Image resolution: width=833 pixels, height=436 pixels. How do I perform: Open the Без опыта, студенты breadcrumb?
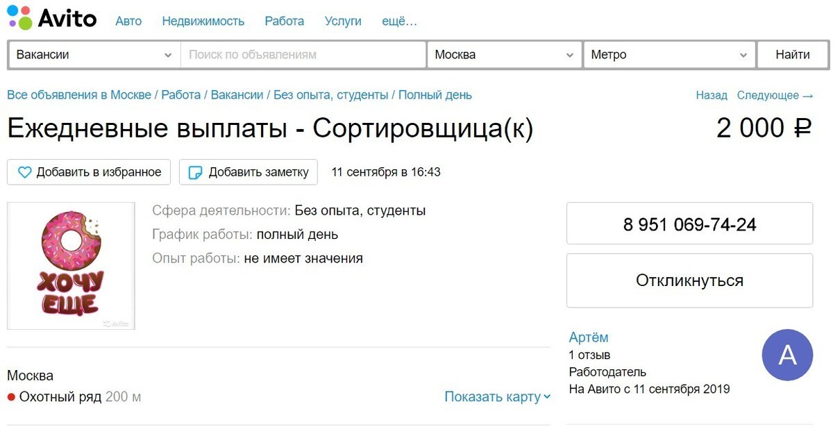[x=330, y=95]
